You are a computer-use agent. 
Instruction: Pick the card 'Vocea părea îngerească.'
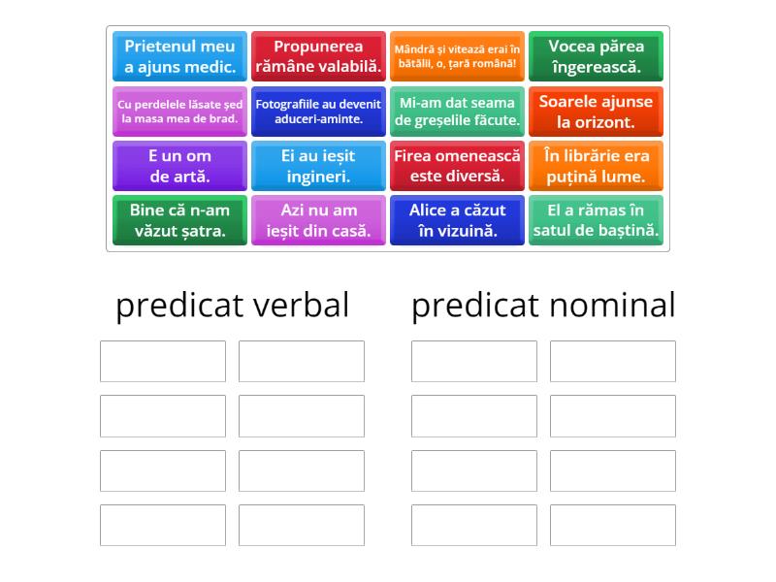click(596, 56)
